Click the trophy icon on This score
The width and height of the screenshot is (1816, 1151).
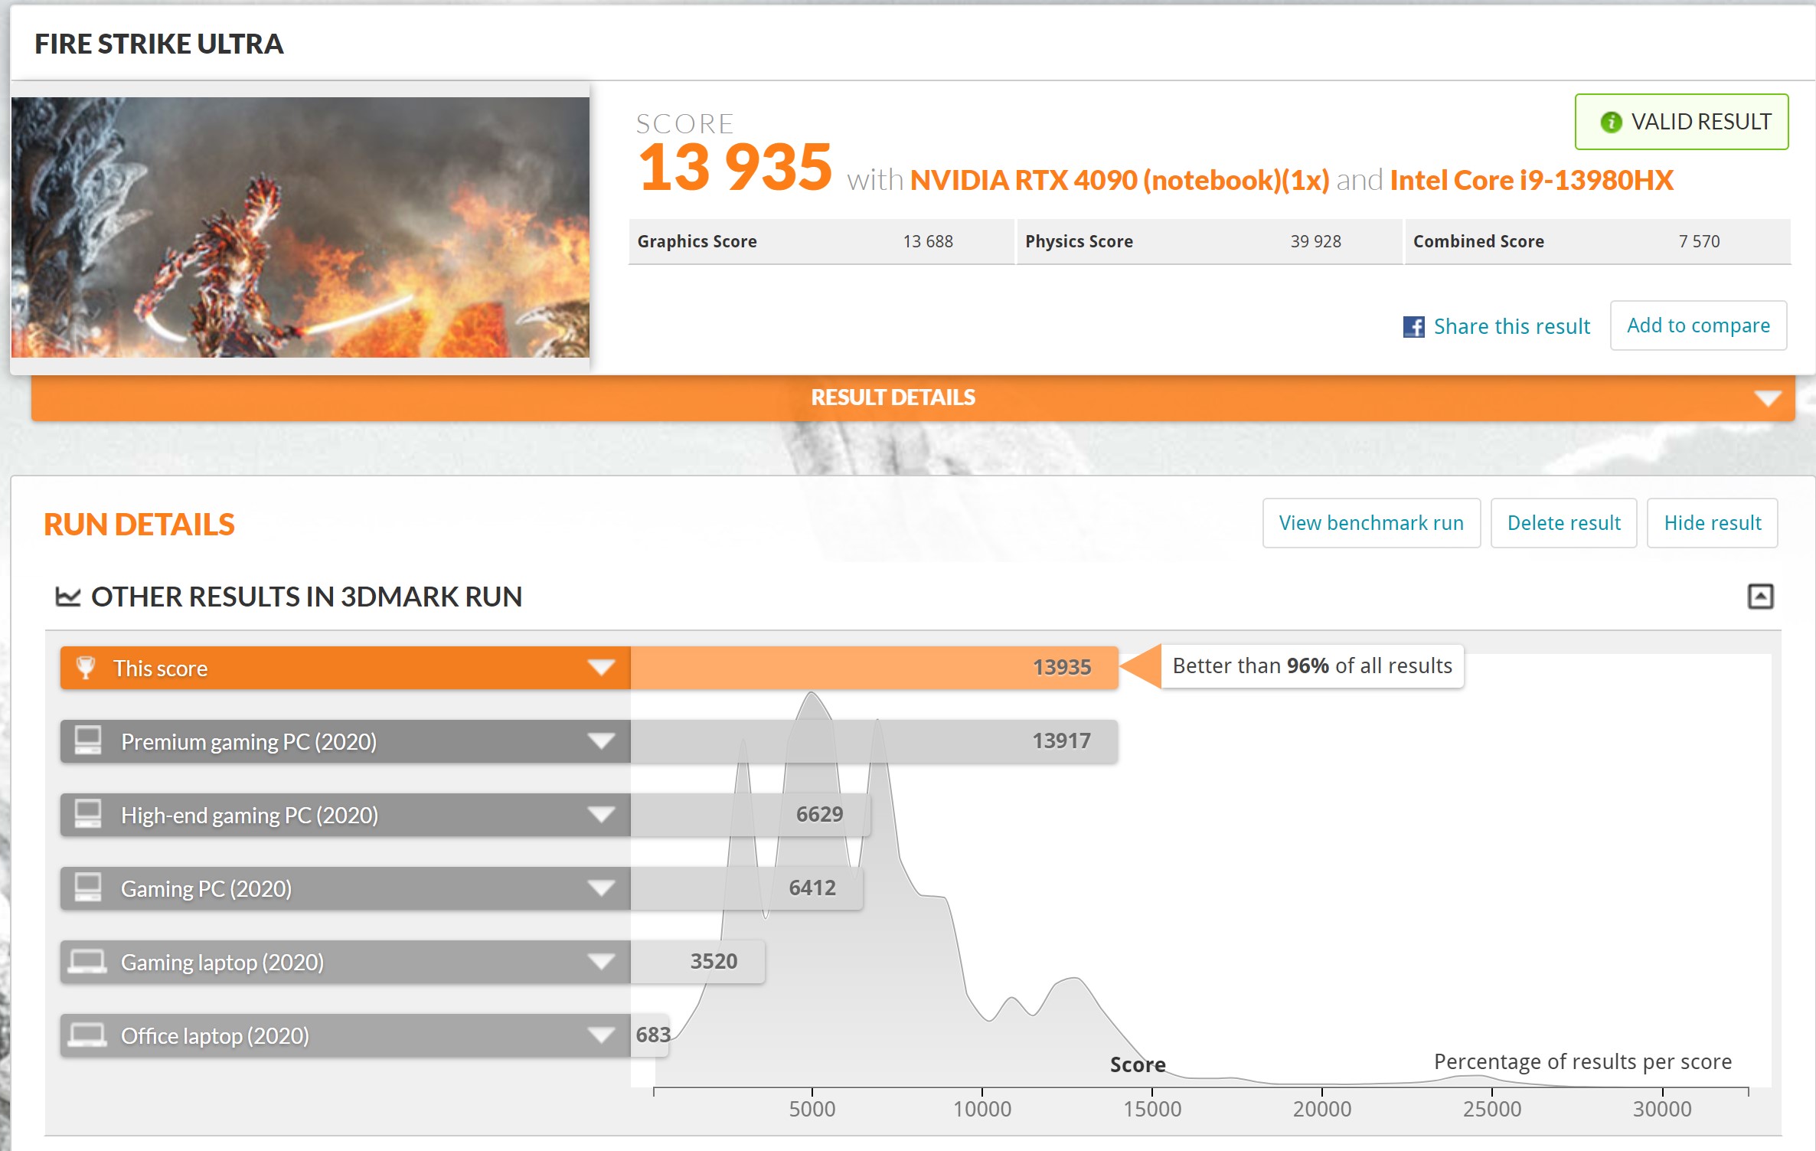coord(86,668)
